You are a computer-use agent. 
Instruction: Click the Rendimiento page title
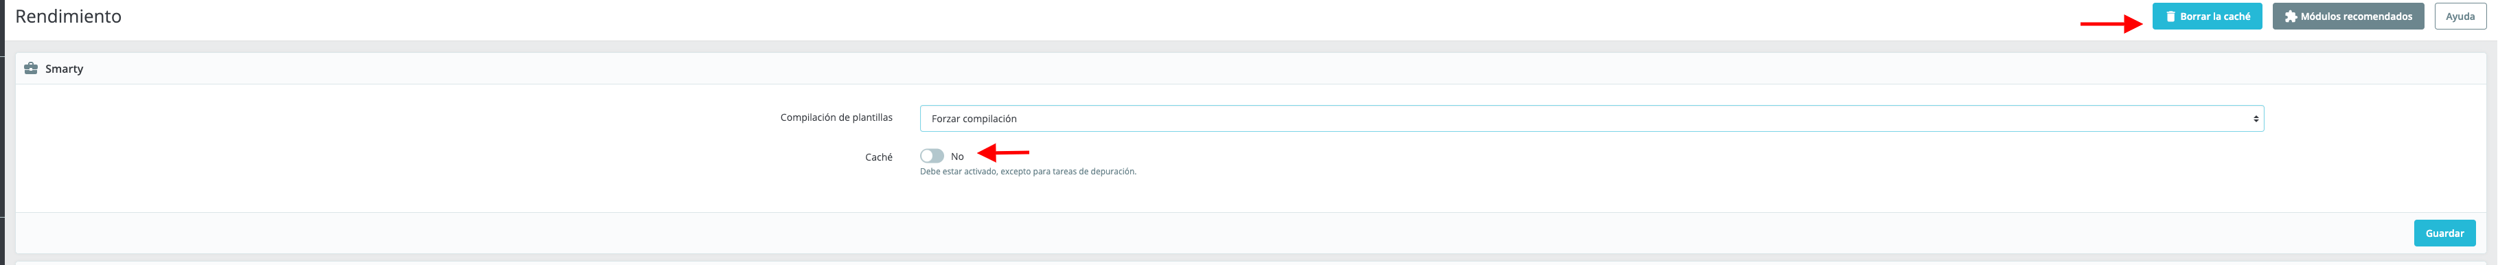tap(68, 16)
